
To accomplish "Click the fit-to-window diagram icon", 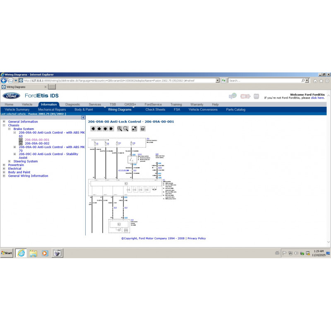I will pos(134,129).
